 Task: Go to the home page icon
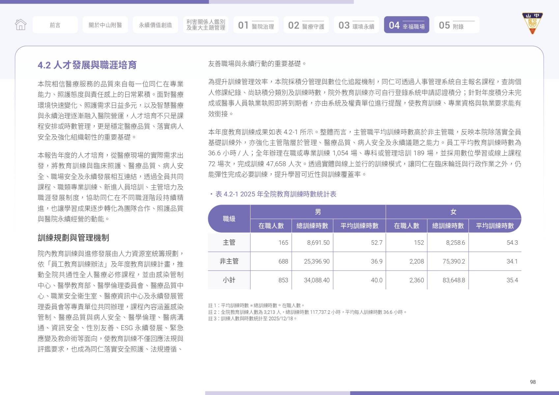20,25
